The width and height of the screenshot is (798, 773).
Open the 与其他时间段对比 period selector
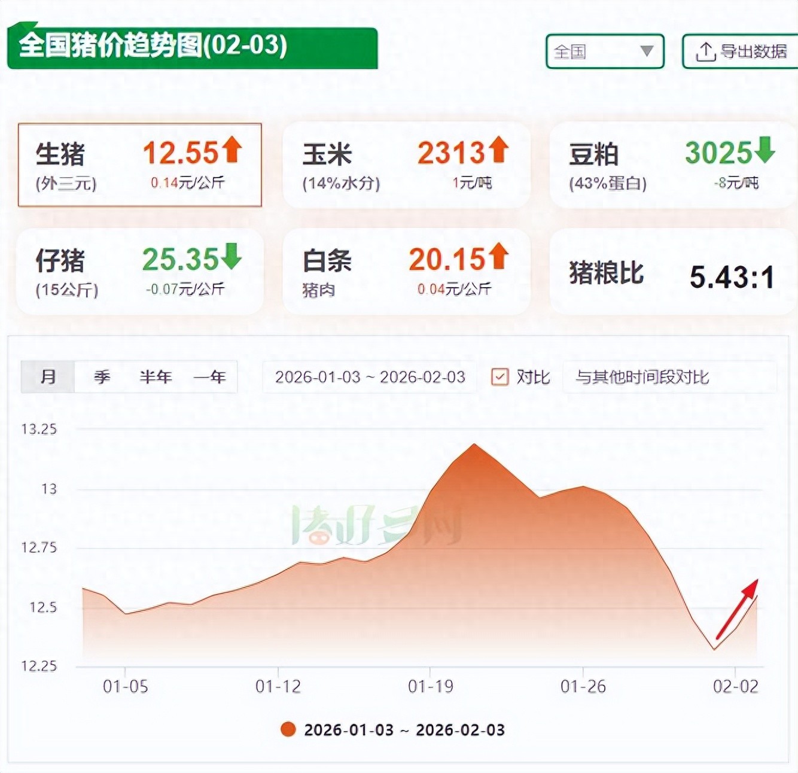[669, 377]
